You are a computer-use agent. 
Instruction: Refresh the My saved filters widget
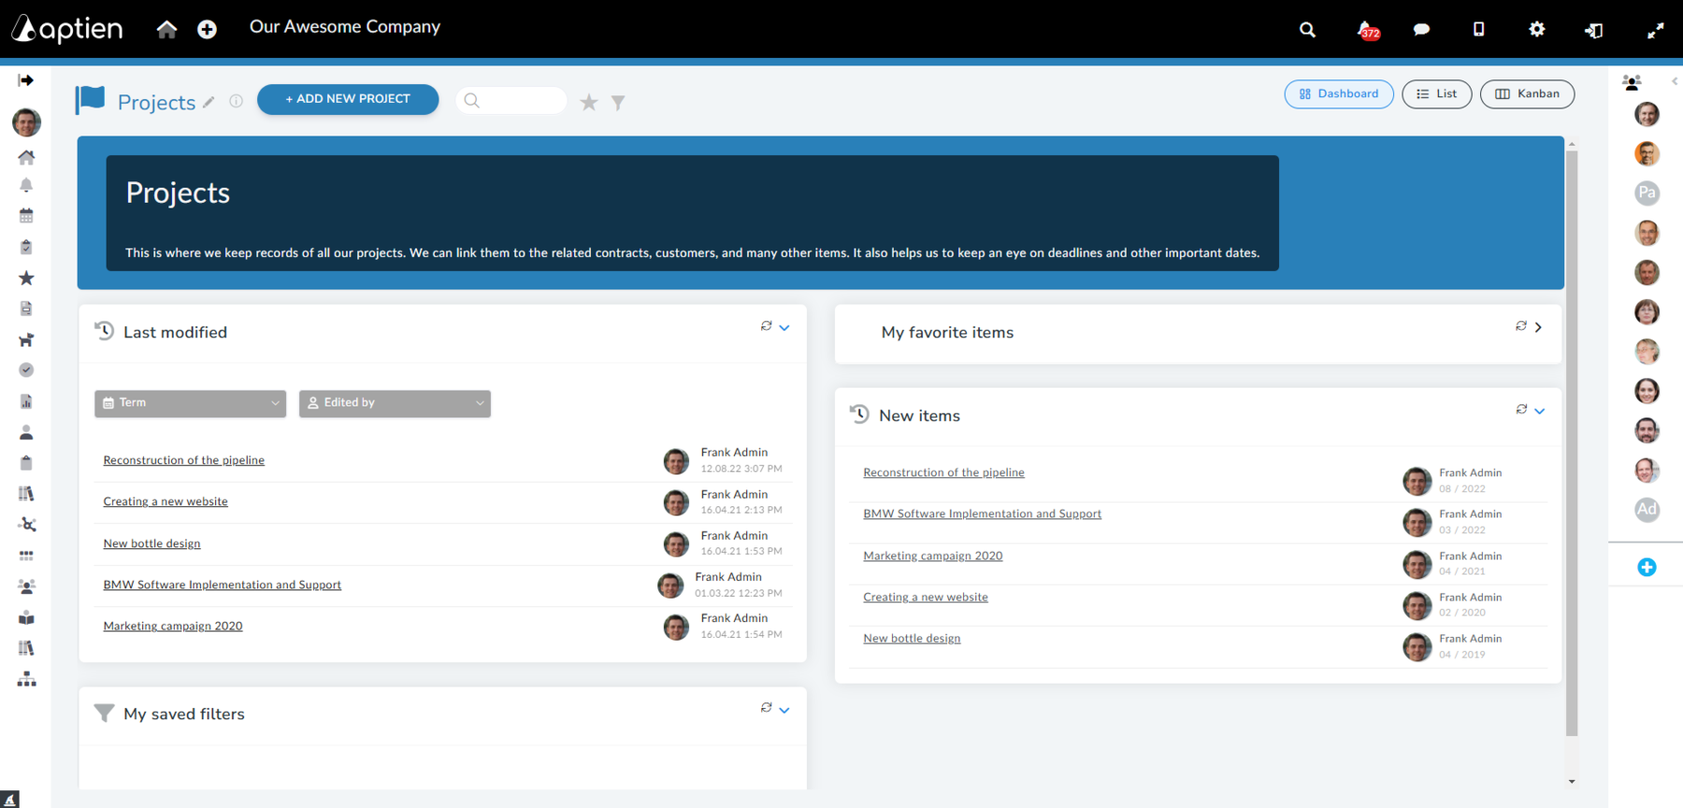(x=766, y=708)
